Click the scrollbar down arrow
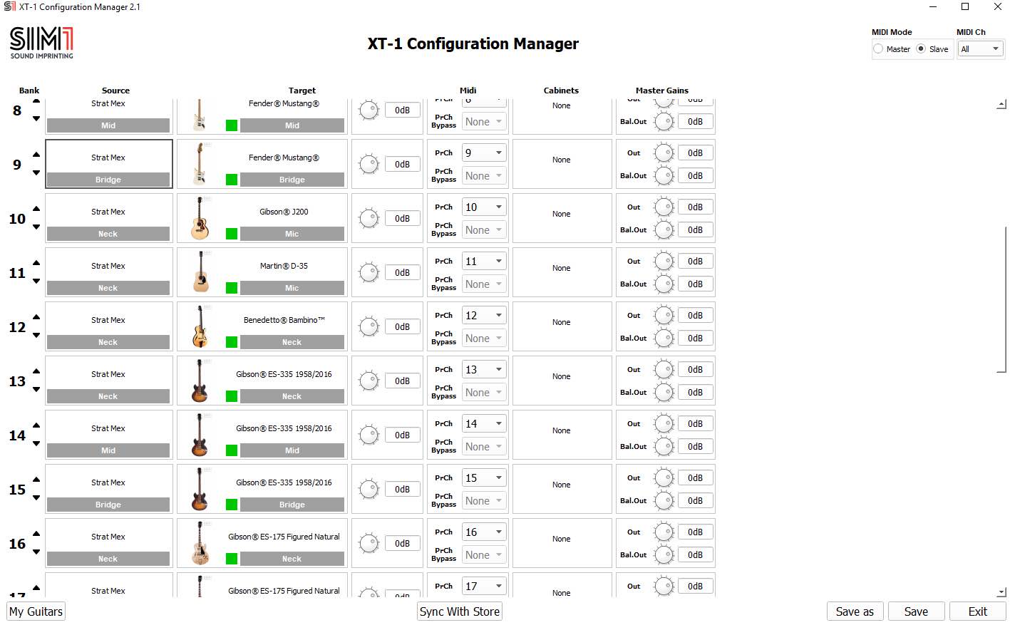Viewport: 1010px width, 625px height. 1001,592
